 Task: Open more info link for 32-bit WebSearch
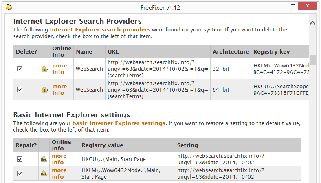[x=59, y=69]
